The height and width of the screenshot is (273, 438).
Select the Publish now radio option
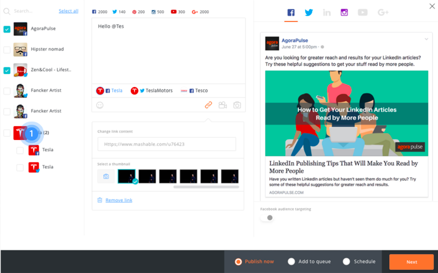[x=238, y=262]
